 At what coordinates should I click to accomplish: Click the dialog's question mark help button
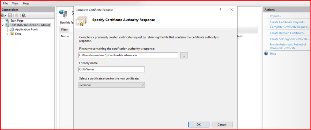220,10
